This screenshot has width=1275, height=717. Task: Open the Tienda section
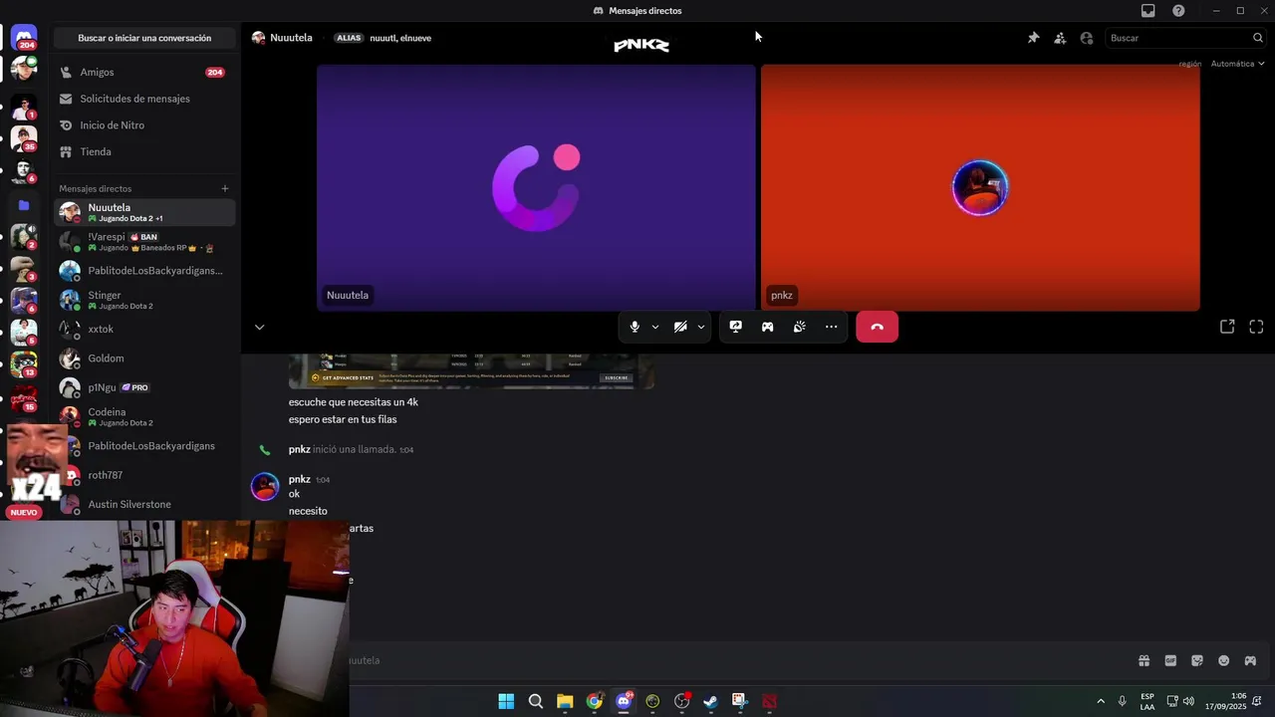(144, 151)
